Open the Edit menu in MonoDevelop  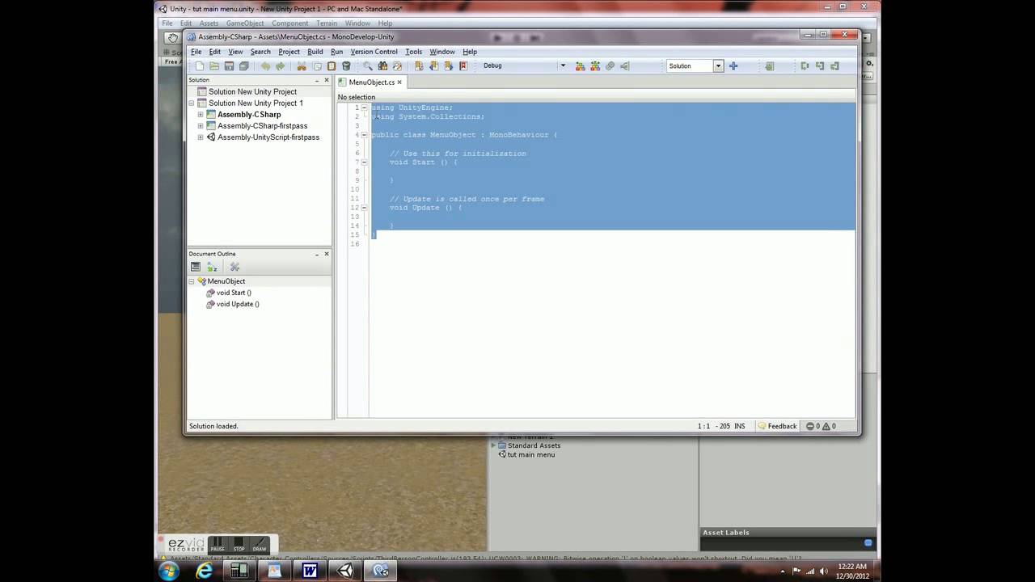click(215, 52)
